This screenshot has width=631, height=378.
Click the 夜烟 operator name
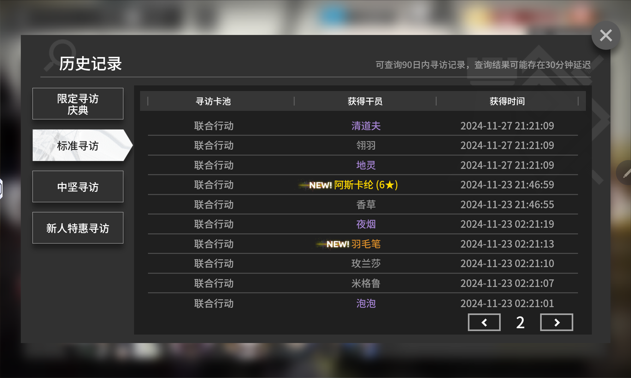[x=366, y=224]
